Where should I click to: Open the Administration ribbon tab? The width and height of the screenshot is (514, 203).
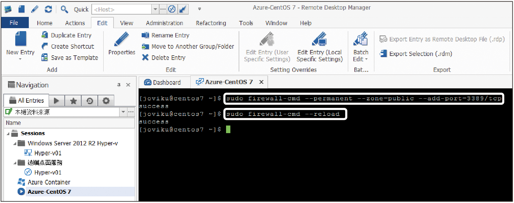164,23
